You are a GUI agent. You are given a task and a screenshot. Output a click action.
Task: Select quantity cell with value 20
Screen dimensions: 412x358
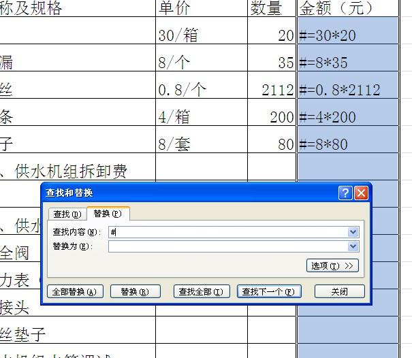coord(272,31)
